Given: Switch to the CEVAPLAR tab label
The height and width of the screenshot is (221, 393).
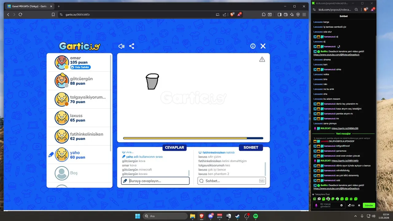Looking at the screenshot, I should pos(174,148).
